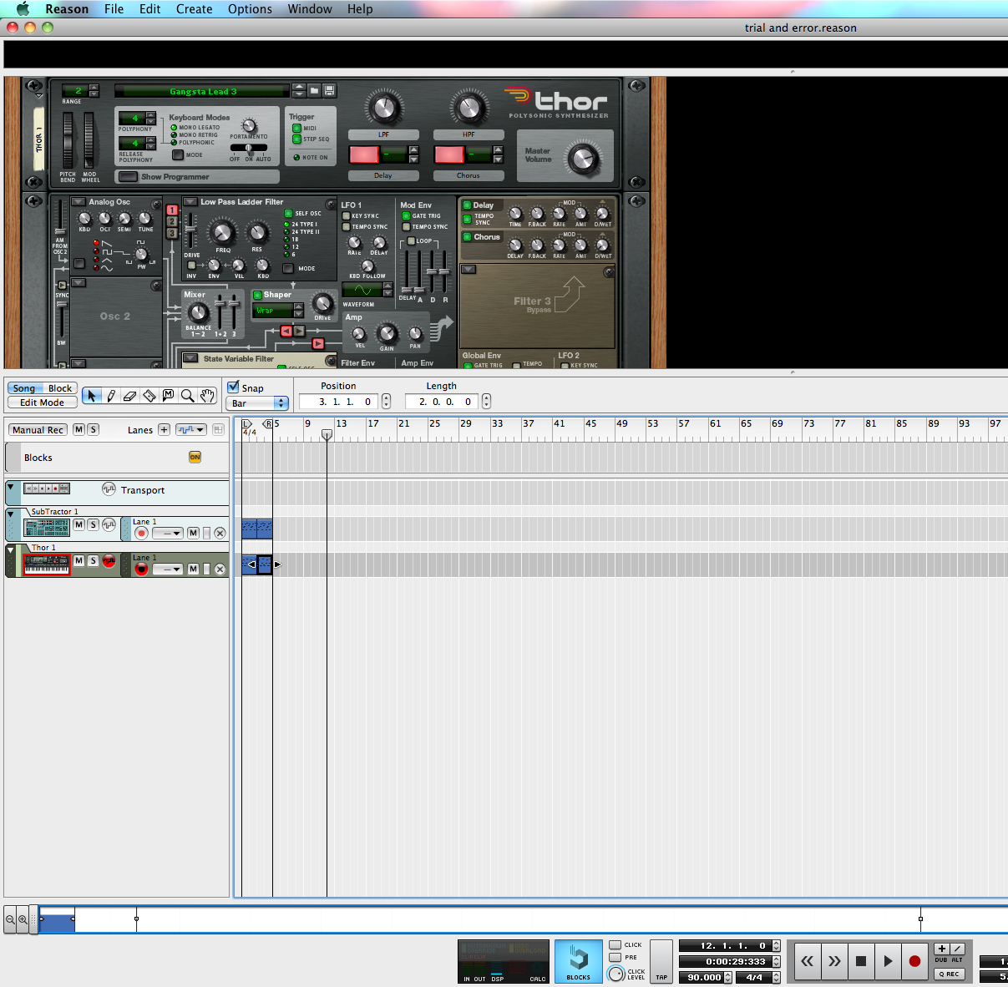Collapse the Transport track triangle

tap(11, 486)
